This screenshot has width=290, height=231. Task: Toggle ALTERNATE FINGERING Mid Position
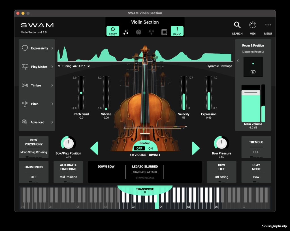tap(68, 172)
